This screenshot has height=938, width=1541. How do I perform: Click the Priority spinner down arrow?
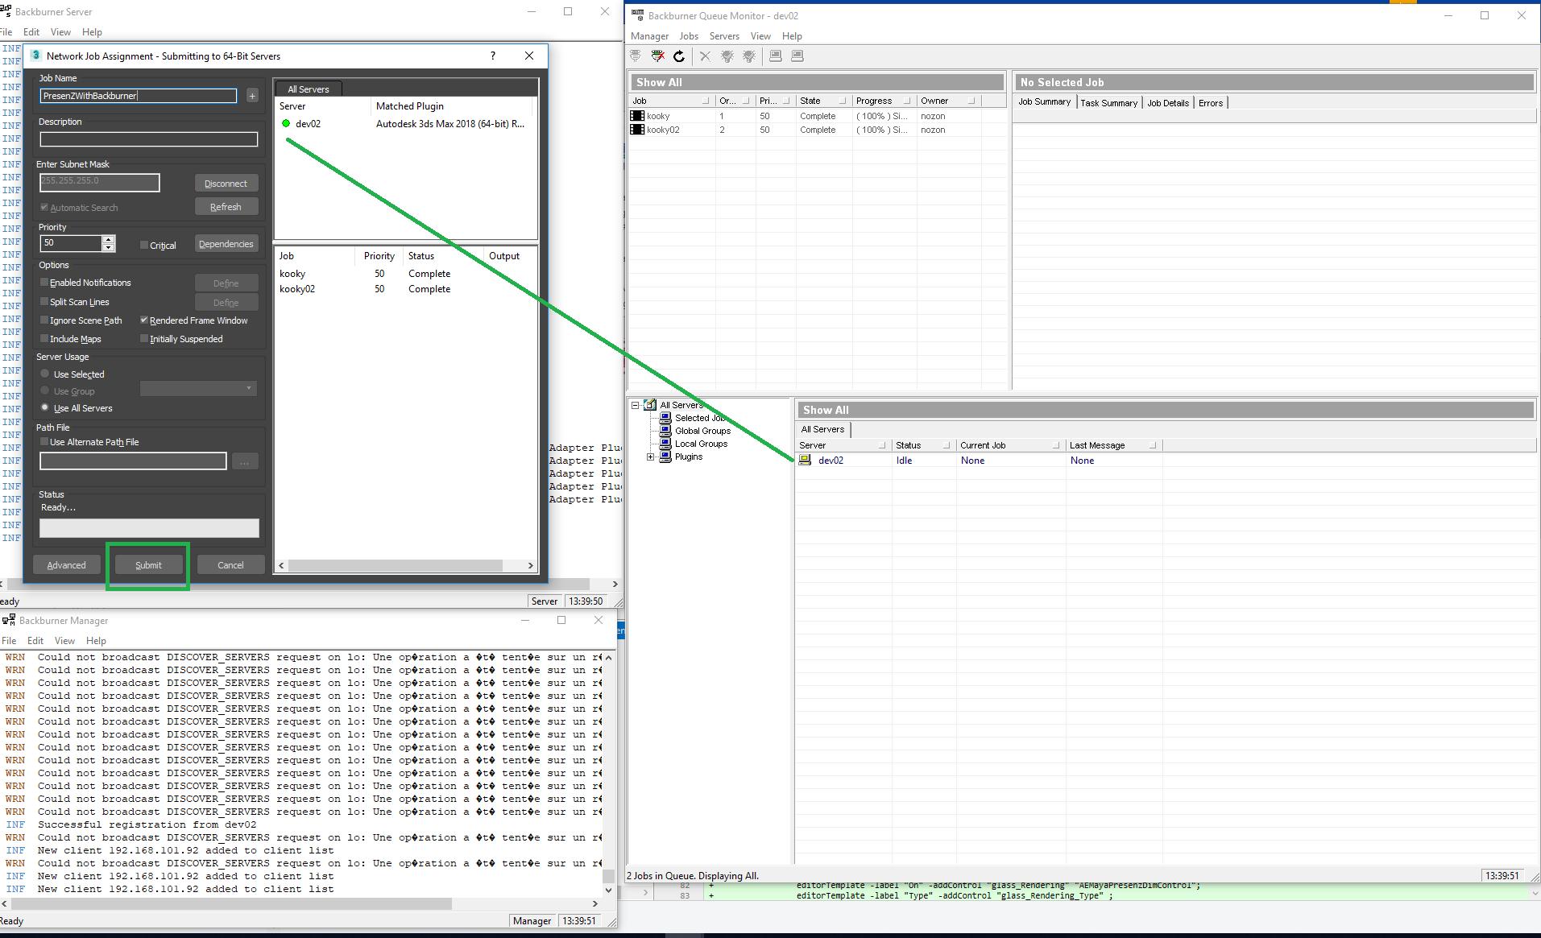click(x=109, y=247)
